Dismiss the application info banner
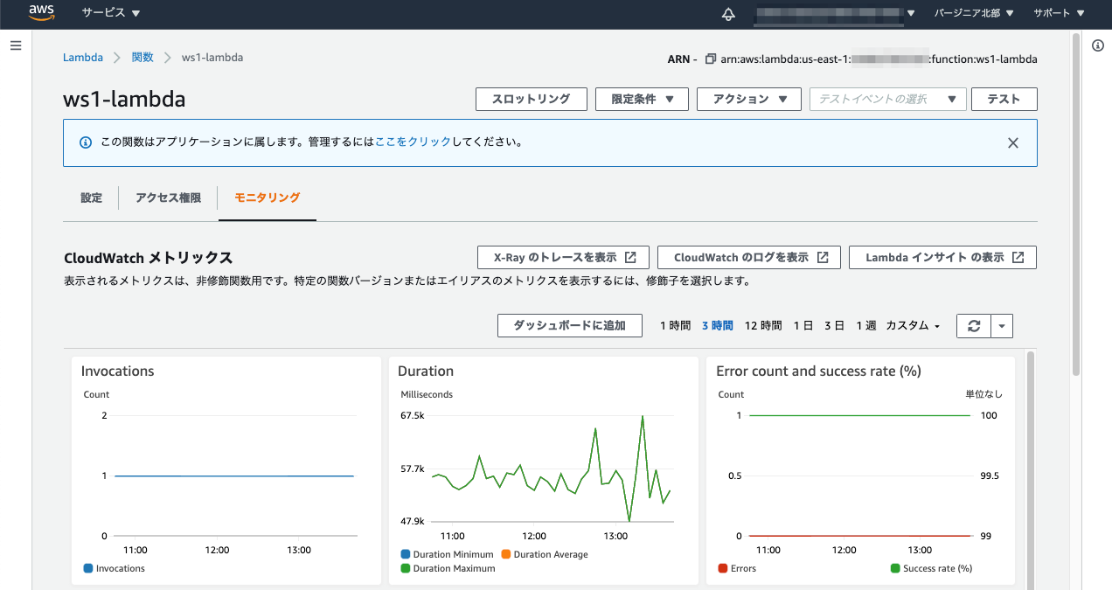 pyautogui.click(x=1013, y=142)
